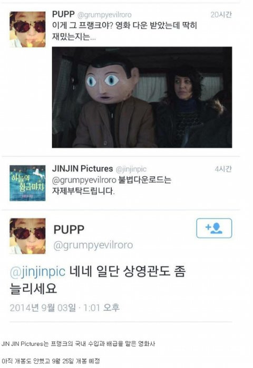The width and height of the screenshot is (253, 368).
Task: Click the 20시간 timestamp on the first tweet
Action: 221,15
